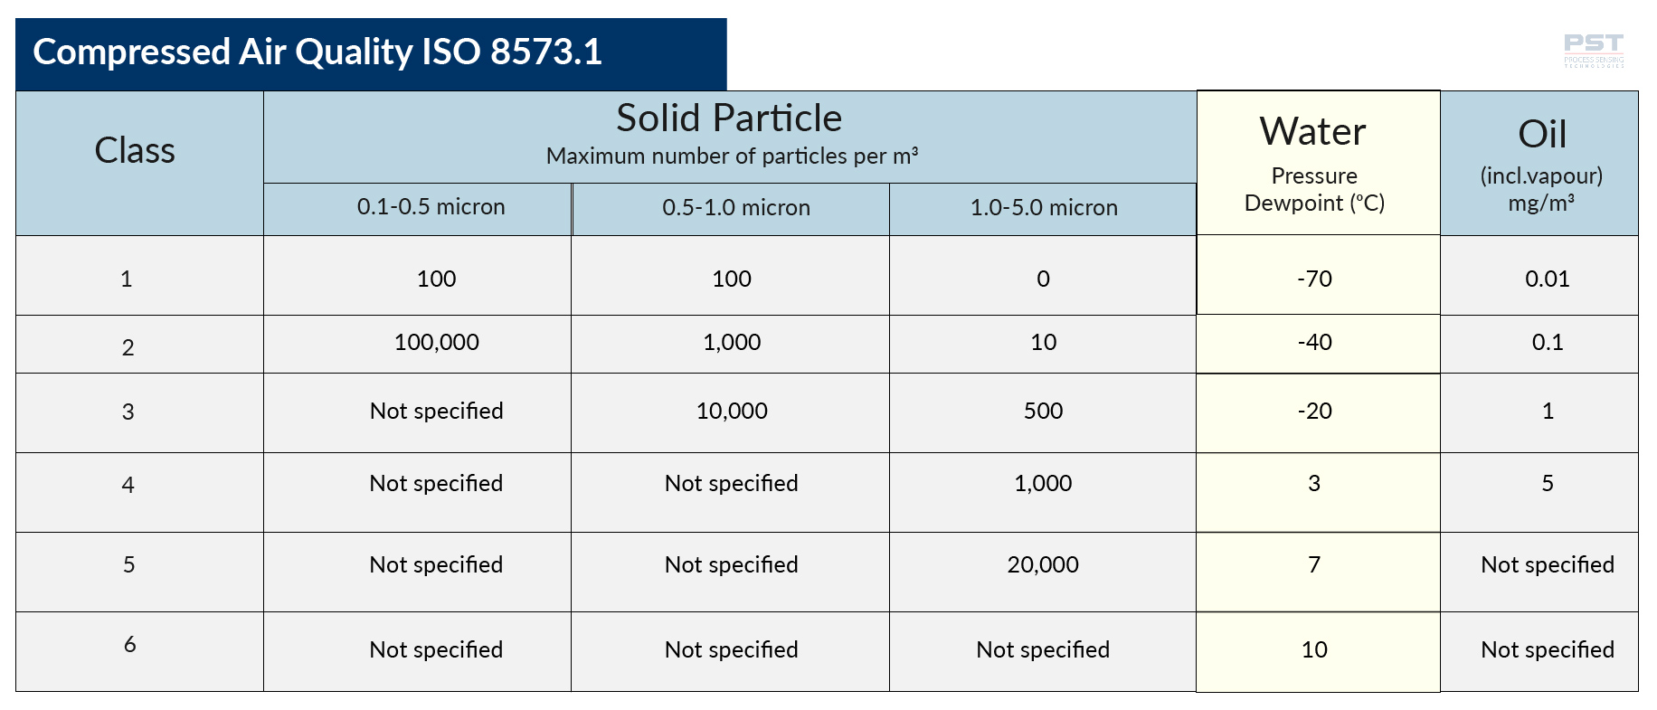
Task: Click the -40 dewpoint value
Action: pos(1314,343)
